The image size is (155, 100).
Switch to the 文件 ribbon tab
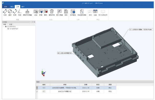point(6,7)
